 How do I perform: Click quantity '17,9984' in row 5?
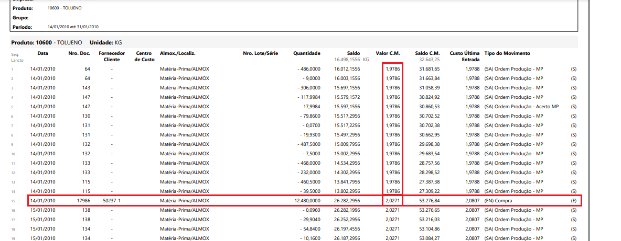[312, 107]
